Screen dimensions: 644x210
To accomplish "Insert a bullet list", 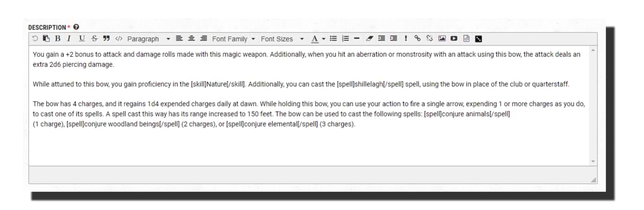I will pyautogui.click(x=333, y=38).
